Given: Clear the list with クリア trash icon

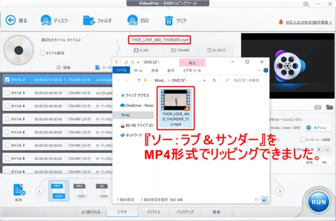Looking at the screenshot, I should [x=169, y=21].
